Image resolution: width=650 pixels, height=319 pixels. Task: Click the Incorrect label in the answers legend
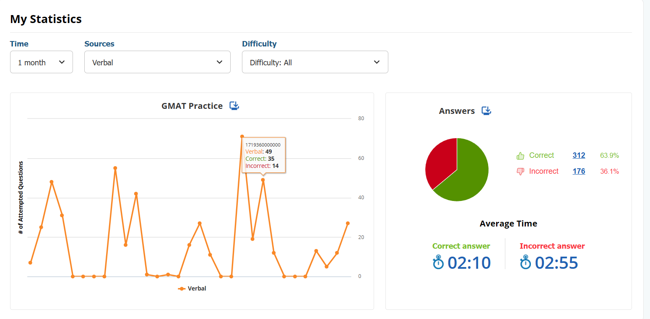tap(543, 171)
